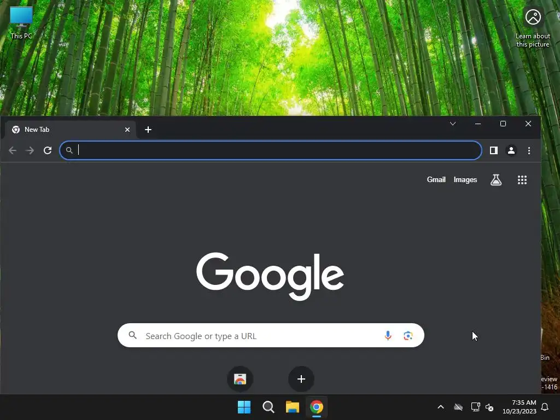The width and height of the screenshot is (560, 420).
Task: Open Gmail link
Action: coord(436,179)
